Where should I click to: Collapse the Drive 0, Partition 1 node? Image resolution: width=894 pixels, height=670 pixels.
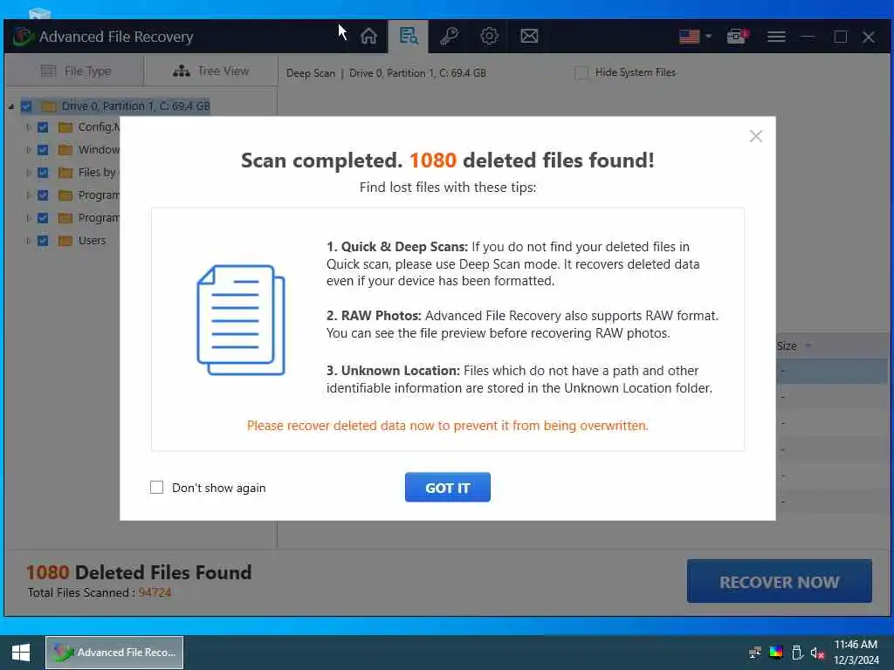click(10, 106)
